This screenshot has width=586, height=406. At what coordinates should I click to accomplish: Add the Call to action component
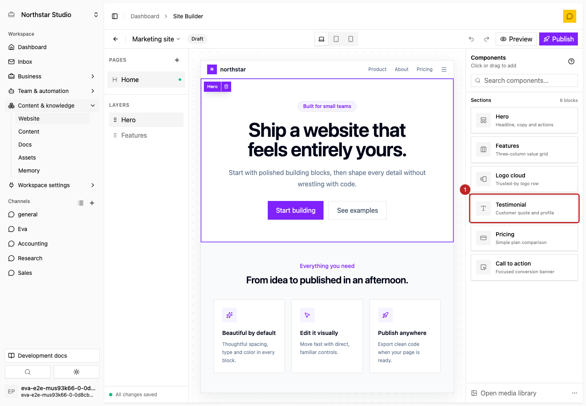(x=524, y=267)
